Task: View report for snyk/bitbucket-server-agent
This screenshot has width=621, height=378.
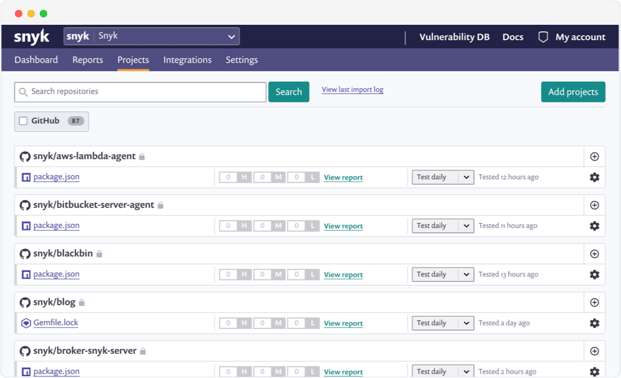Action: [343, 226]
